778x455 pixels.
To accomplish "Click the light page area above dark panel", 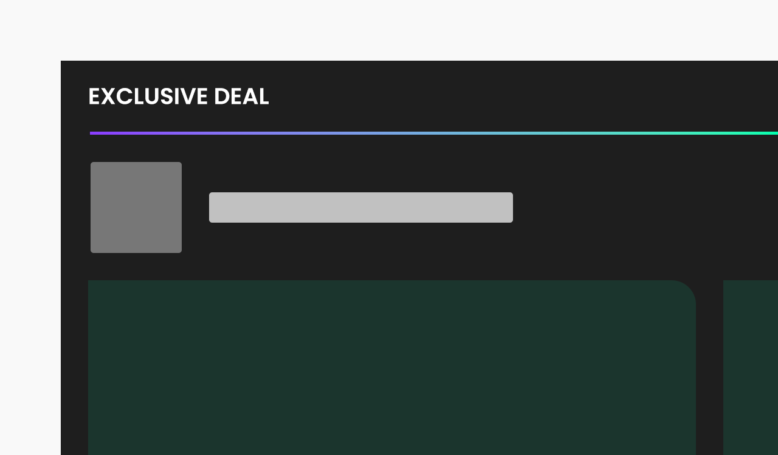I will [389, 30].
